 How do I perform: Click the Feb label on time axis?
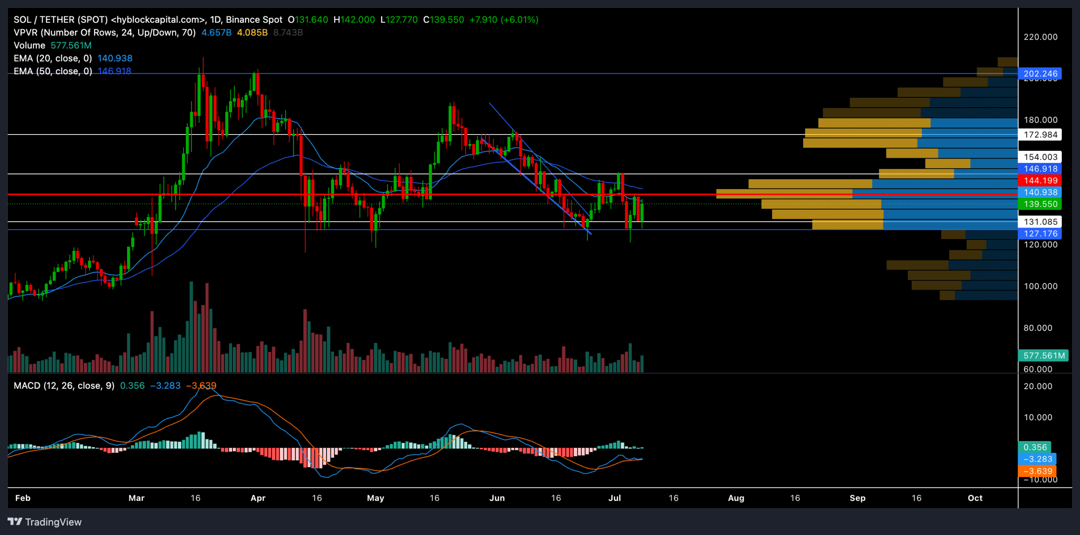pyautogui.click(x=23, y=498)
